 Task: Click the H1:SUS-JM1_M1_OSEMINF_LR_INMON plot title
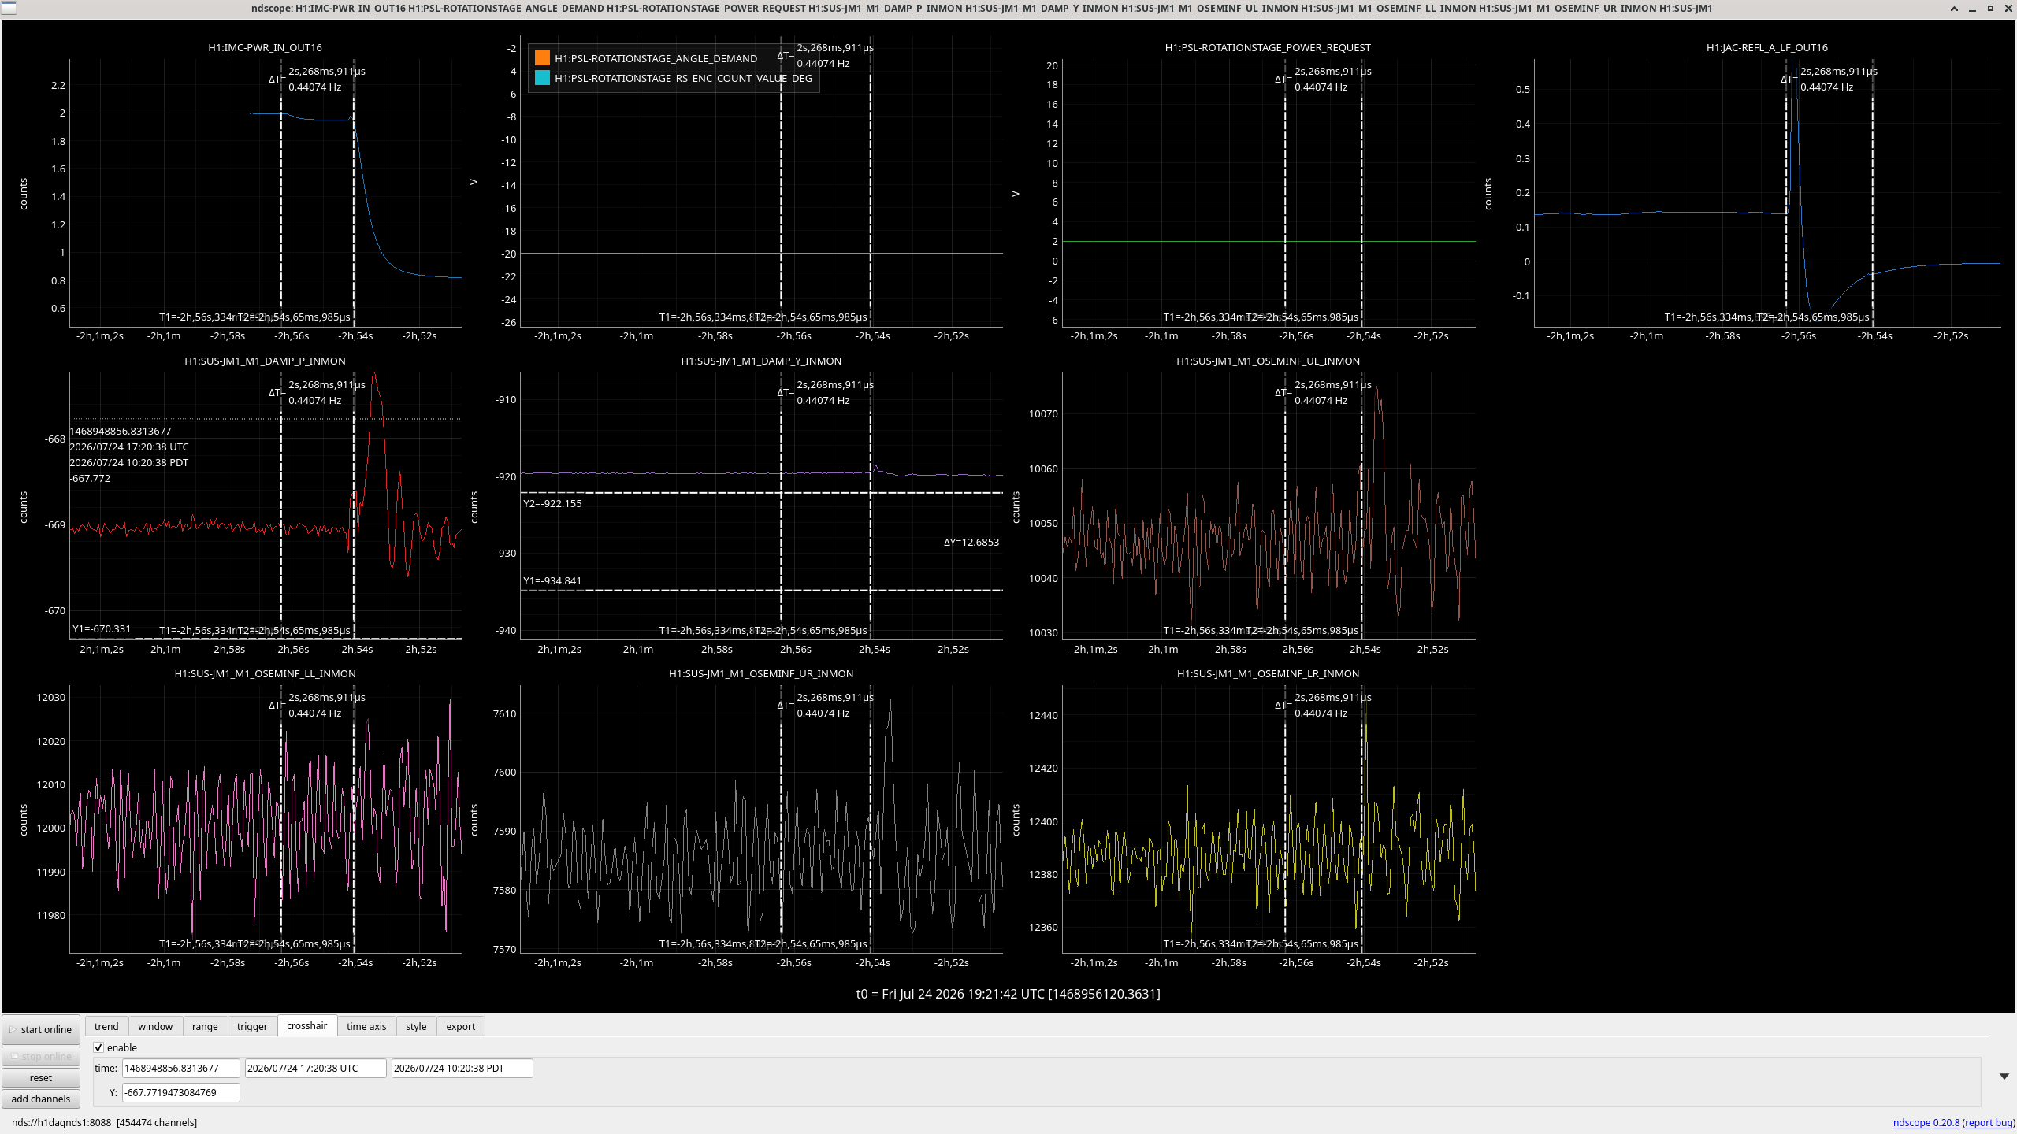click(x=1268, y=673)
